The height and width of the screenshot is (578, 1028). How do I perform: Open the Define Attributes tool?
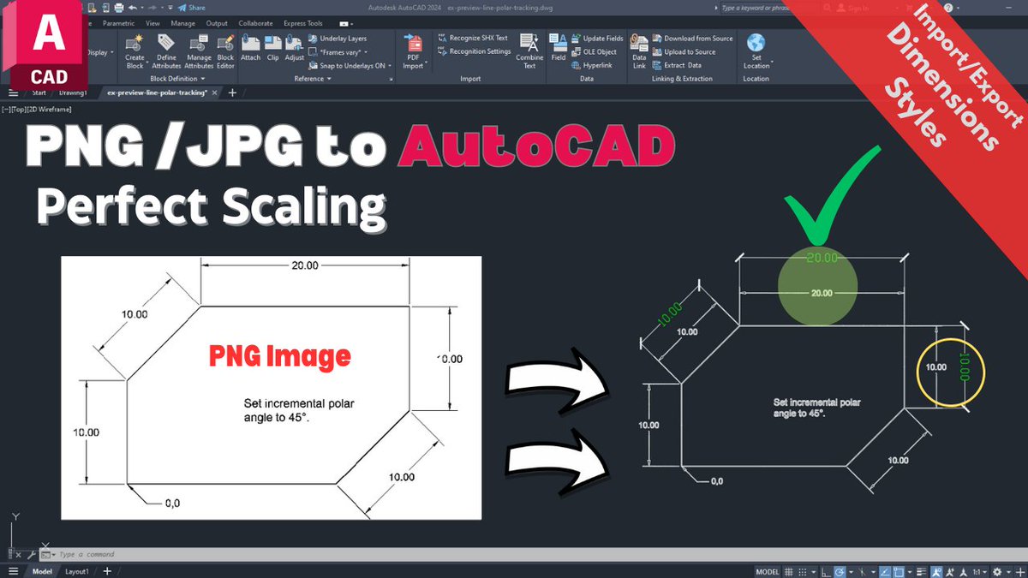166,50
